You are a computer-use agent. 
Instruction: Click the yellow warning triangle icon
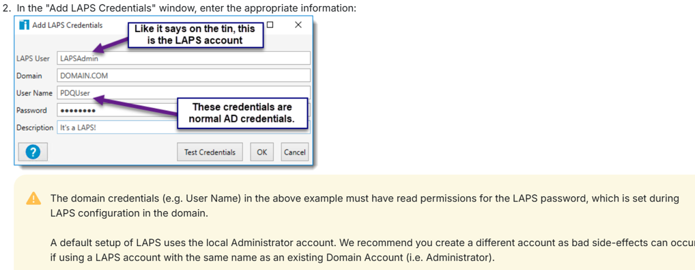[33, 198]
